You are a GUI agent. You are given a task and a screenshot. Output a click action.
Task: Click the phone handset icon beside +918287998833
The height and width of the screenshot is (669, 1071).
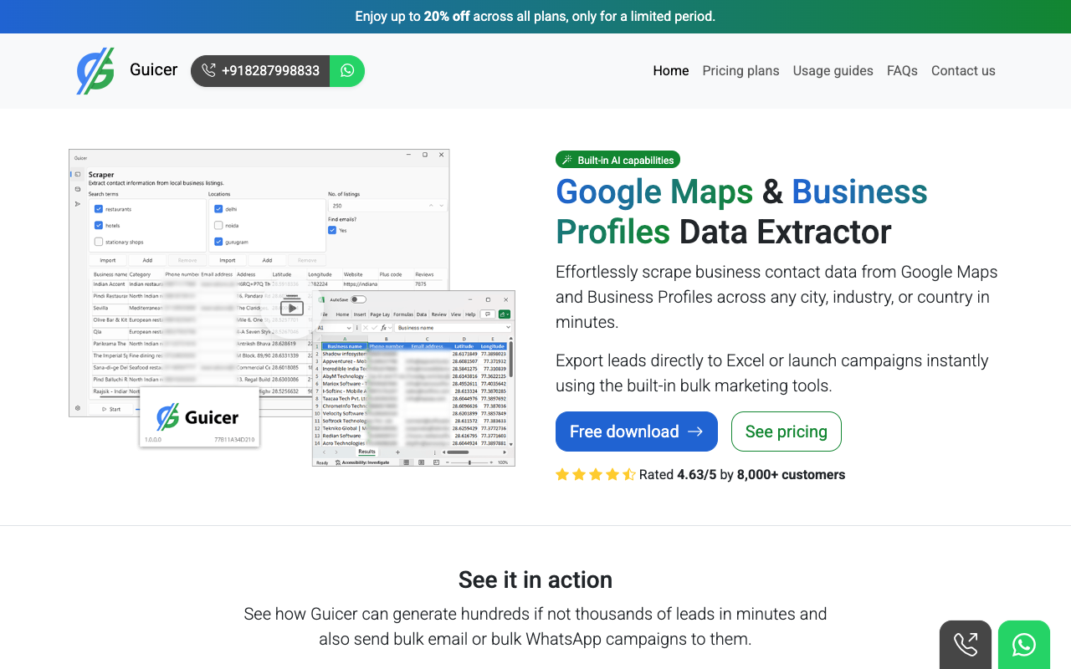tap(208, 71)
